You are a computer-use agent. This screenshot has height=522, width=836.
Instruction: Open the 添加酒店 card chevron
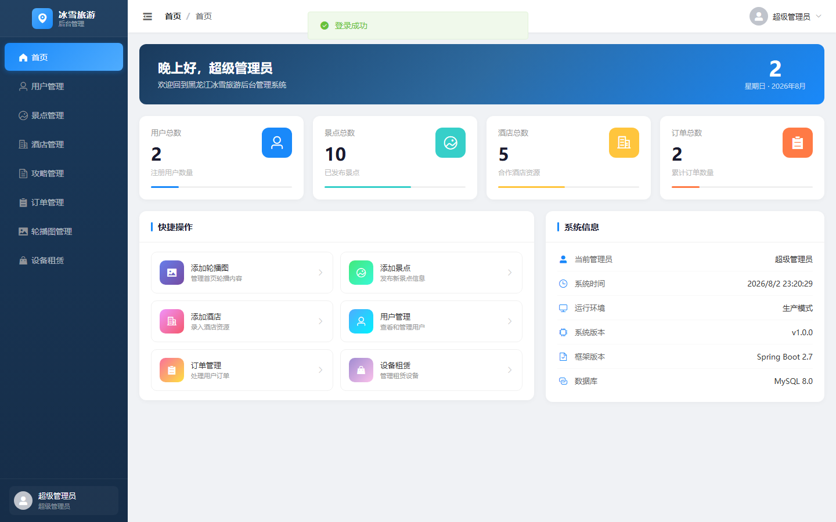320,321
